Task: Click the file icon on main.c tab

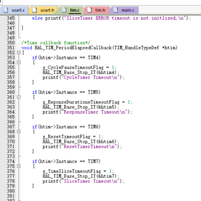Action: [x=116, y=10]
